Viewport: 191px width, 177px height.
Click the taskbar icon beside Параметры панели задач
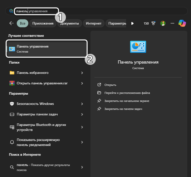click(x=12, y=114)
